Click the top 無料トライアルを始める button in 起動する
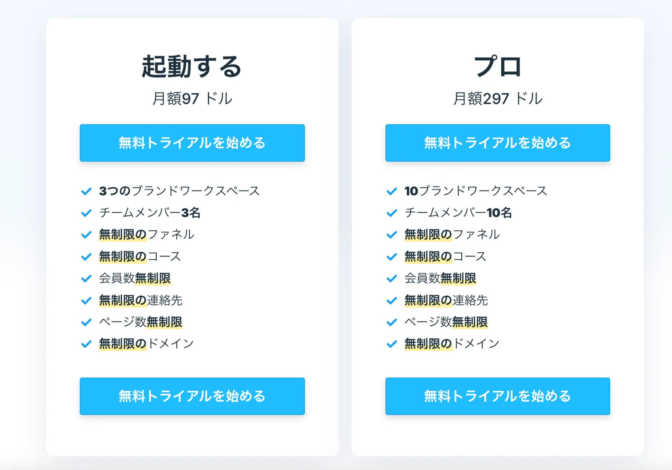 point(192,143)
